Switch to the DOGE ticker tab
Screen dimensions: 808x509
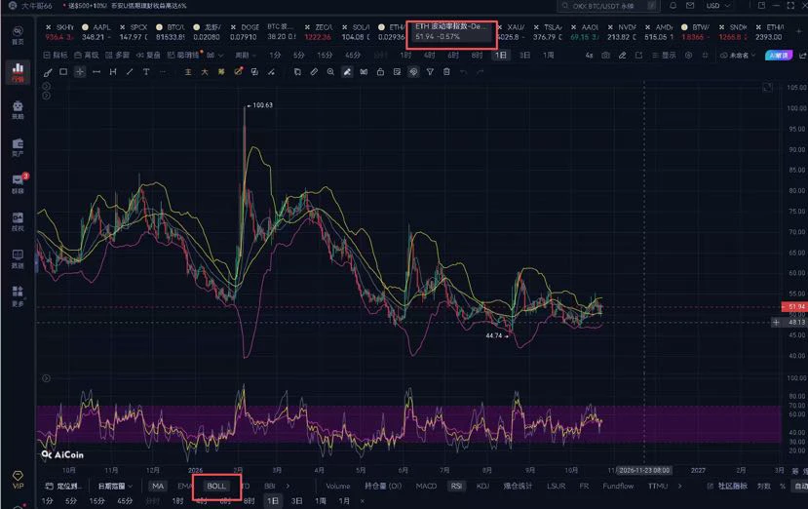(x=244, y=31)
